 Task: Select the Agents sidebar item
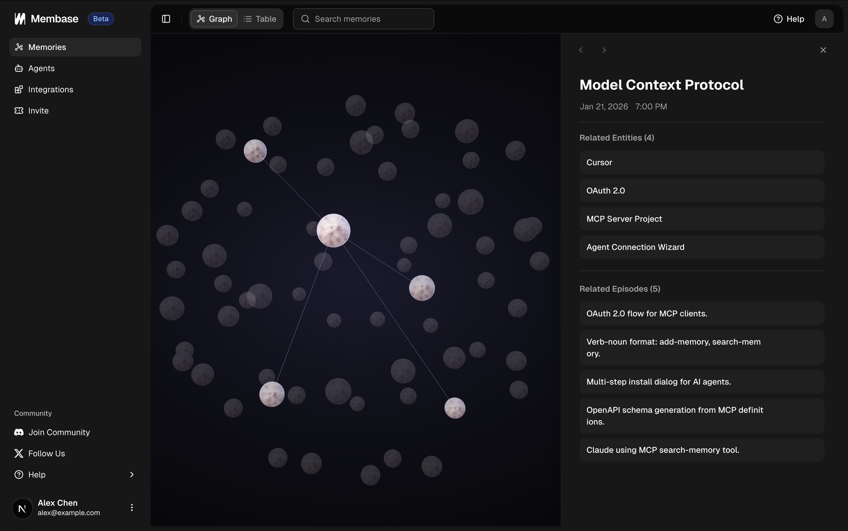point(41,68)
